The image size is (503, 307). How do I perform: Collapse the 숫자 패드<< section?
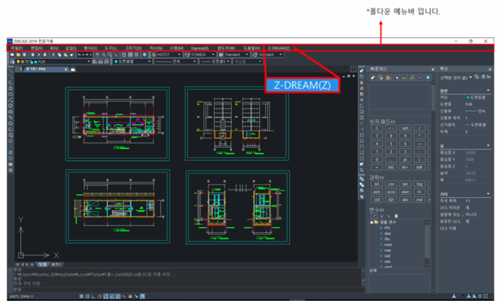382,121
